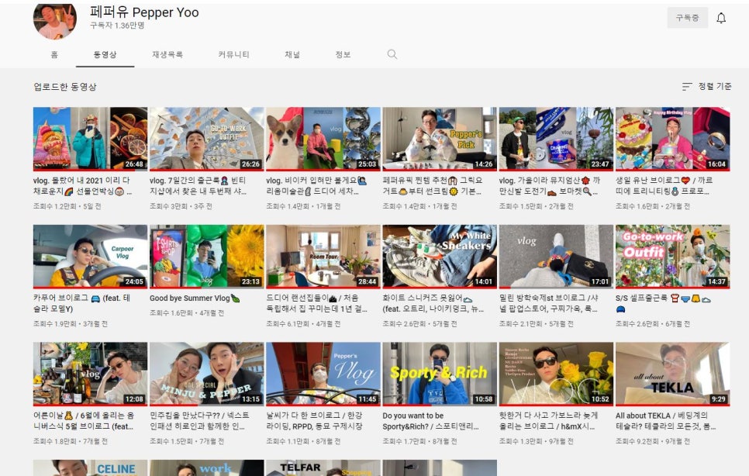Play the Sporty & Rich 10:58 thumbnail
This screenshot has height=476, width=749.
click(x=440, y=374)
